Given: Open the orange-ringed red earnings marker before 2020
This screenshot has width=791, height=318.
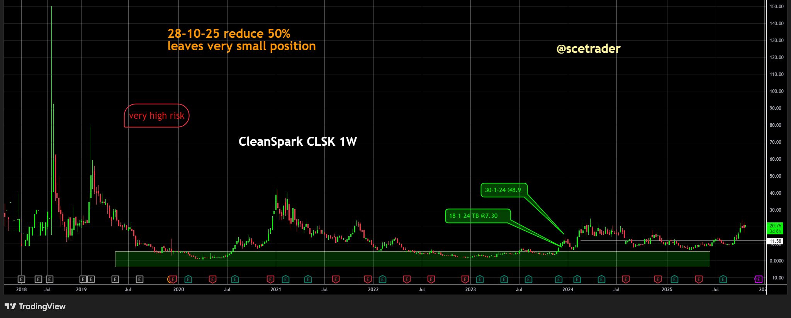Looking at the screenshot, I should tap(173, 279).
